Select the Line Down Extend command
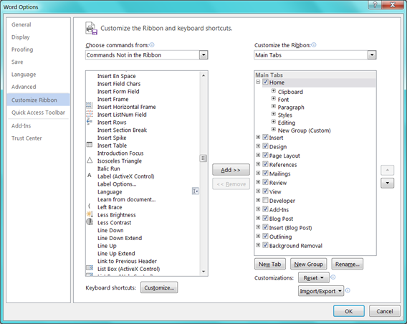Screen dimensions: 407x324 tap(120, 238)
